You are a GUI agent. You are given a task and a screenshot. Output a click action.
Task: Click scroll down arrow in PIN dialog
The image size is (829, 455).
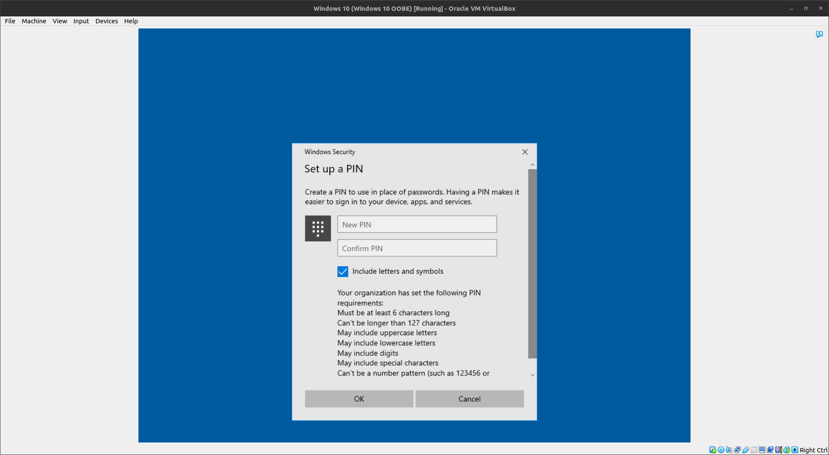[532, 375]
